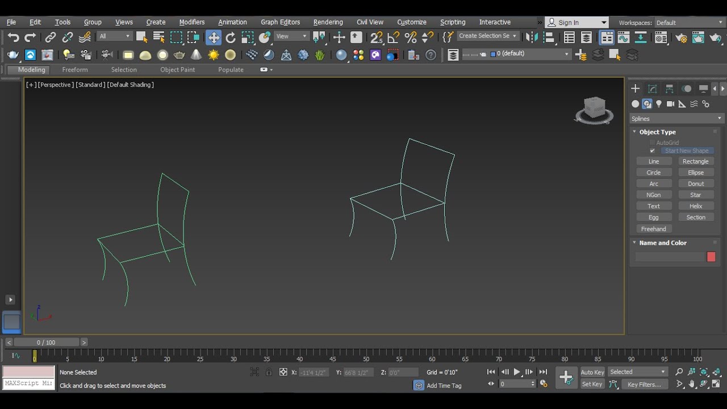The height and width of the screenshot is (409, 727).
Task: Click the Play Animation button
Action: (x=517, y=372)
